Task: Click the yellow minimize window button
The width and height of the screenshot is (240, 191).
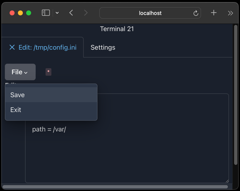Action: click(x=20, y=13)
